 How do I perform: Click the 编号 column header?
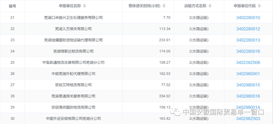point(13,6)
